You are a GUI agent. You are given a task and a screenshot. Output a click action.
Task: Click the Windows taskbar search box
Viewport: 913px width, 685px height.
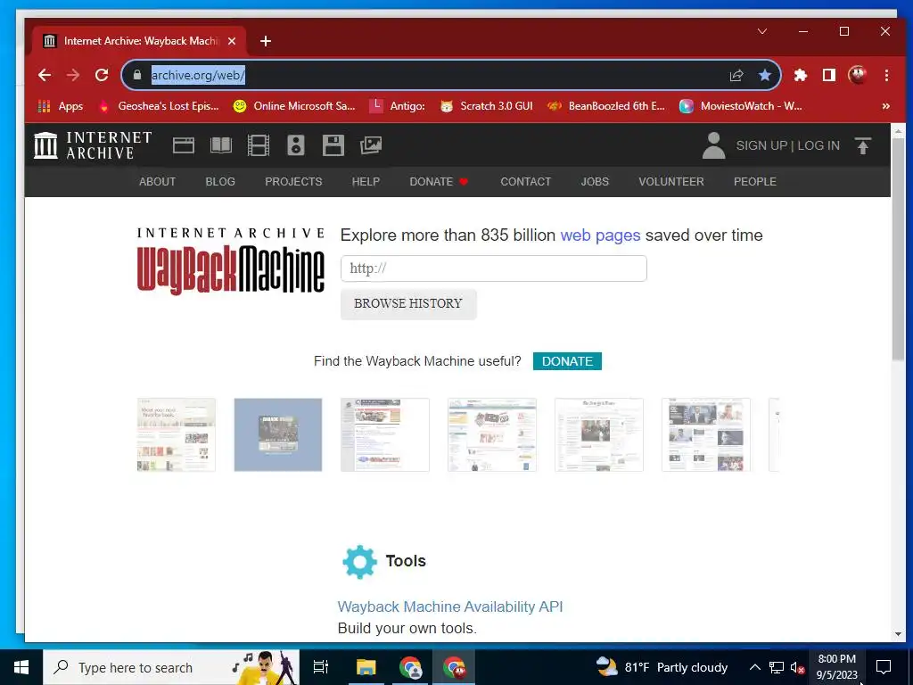coord(171,667)
